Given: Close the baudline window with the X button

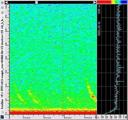Looking at the screenshot, I should (x=2, y=3).
